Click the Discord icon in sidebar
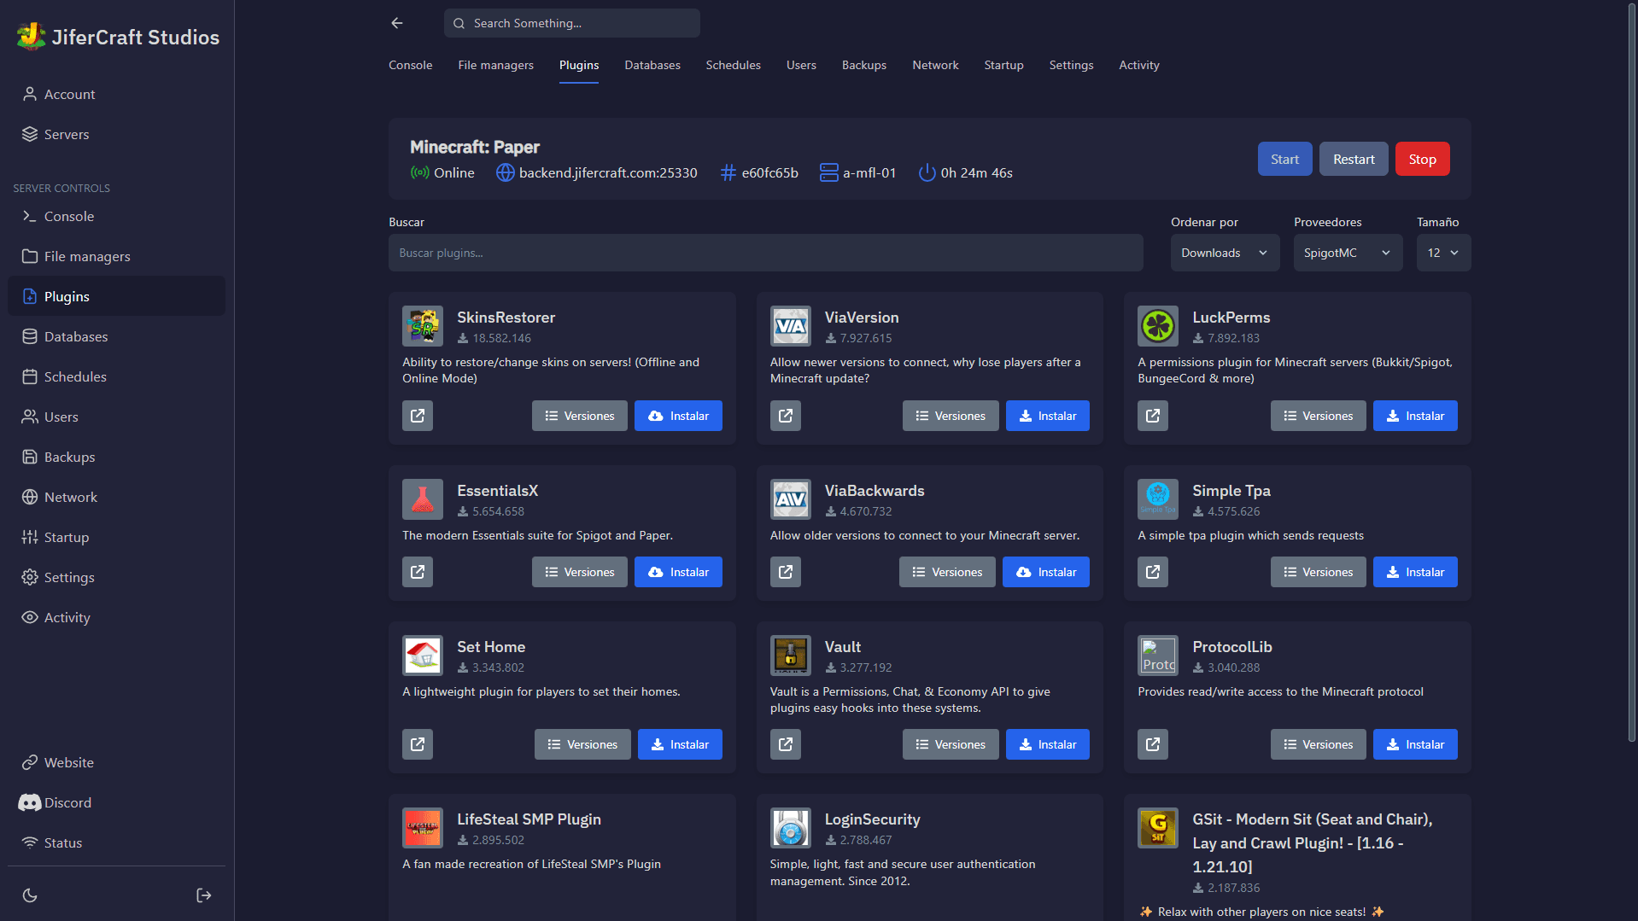 30,802
